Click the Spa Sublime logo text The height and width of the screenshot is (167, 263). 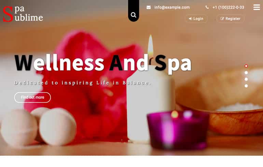(23, 14)
